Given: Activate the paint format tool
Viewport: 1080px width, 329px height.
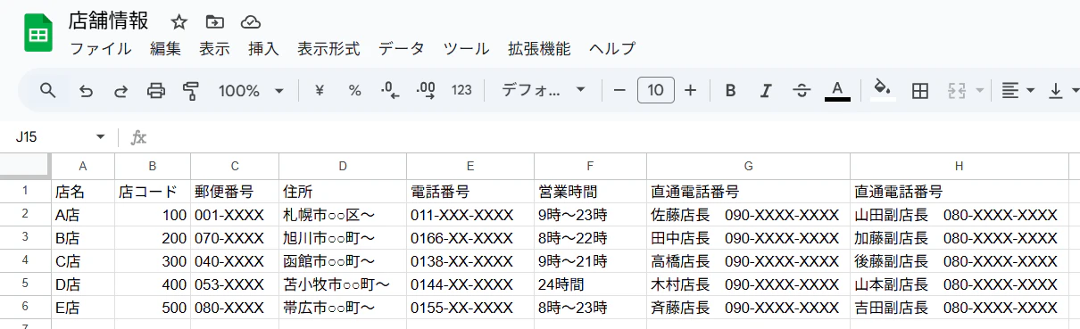Looking at the screenshot, I should tap(190, 90).
